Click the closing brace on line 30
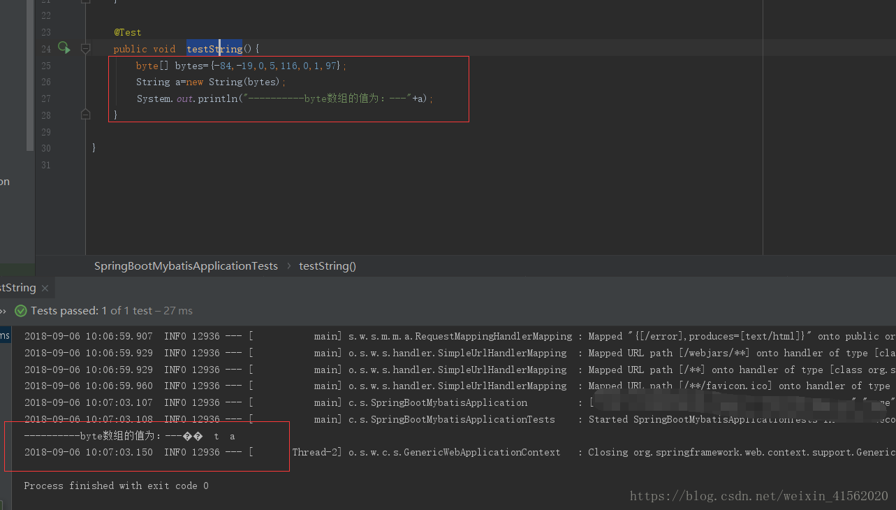Viewport: 896px width, 510px height. coord(94,148)
